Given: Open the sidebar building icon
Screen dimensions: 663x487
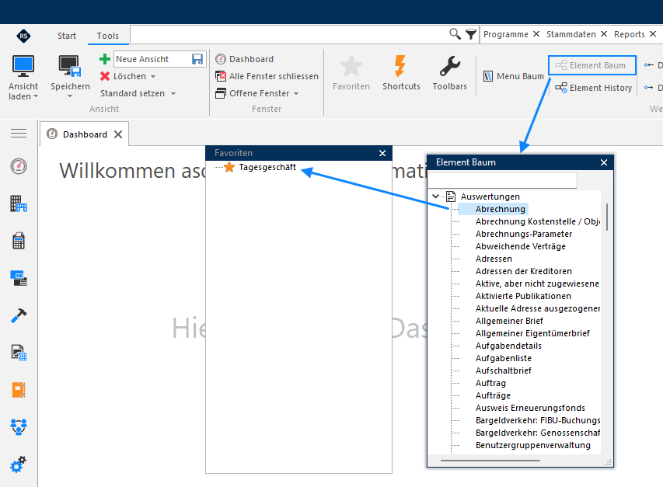Looking at the screenshot, I should click(19, 203).
